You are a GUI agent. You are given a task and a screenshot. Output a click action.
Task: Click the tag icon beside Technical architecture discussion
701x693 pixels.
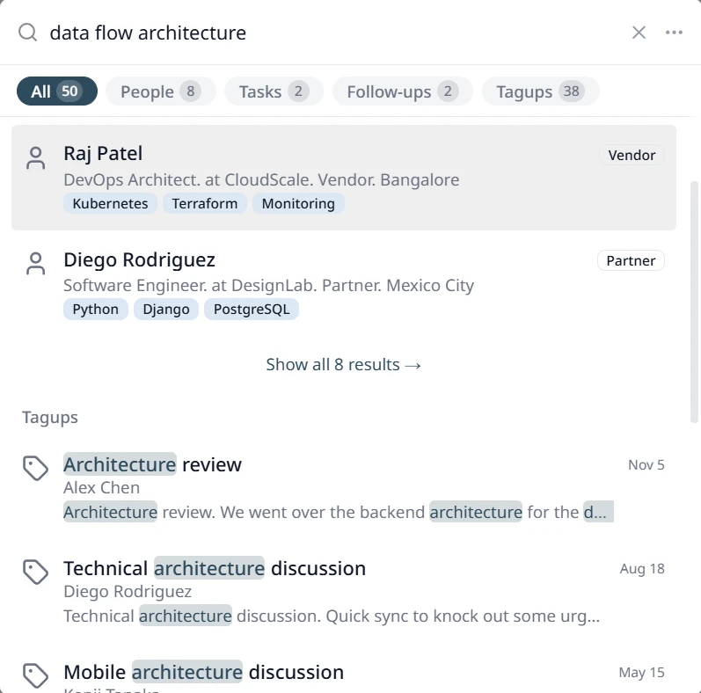click(36, 572)
